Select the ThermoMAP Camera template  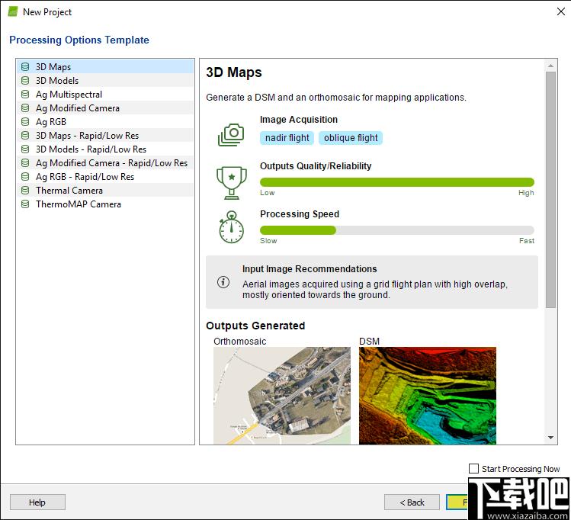point(105,204)
